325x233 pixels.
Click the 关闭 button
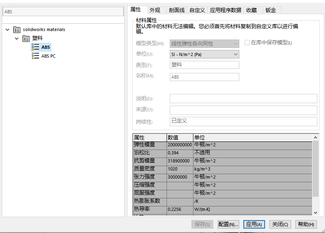tap(280, 225)
